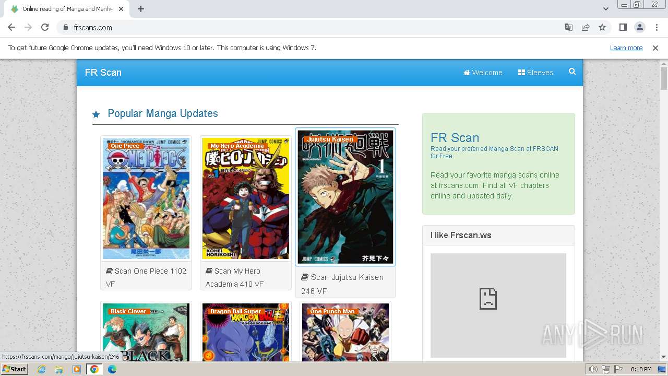Click the Popular Manga Updates heading
This screenshot has height=376, width=668.
(x=163, y=113)
